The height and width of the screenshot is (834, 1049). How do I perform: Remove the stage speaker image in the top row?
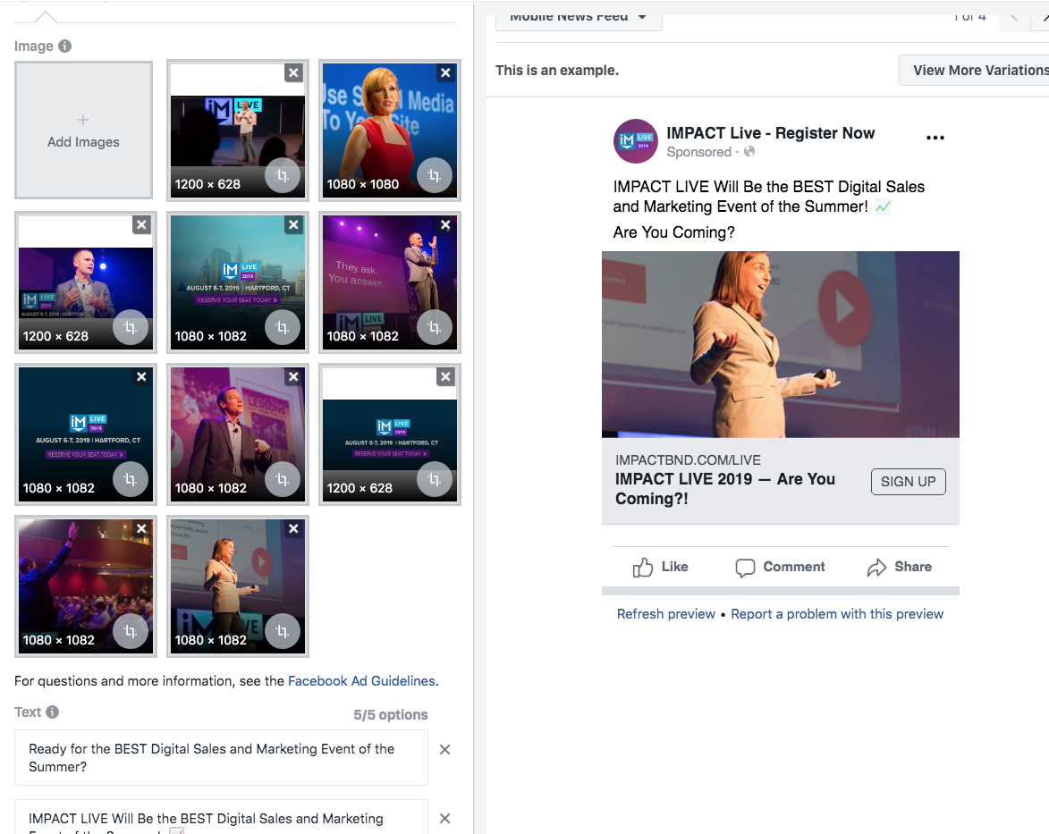(x=293, y=73)
